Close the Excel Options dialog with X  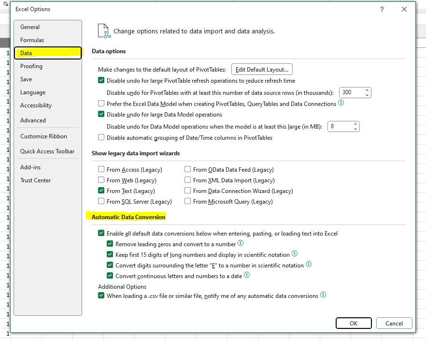(x=404, y=9)
